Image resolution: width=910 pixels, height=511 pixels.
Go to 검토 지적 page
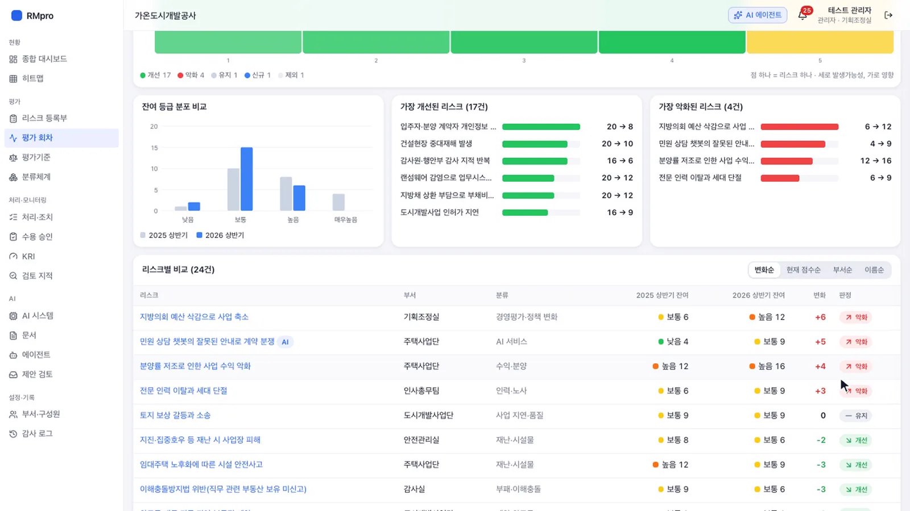point(61,276)
